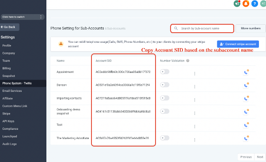Image resolution: width=266 pixels, height=162 pixels.
Task: Open three-dot menu for Onboarding demo snapshot
Action: point(194,113)
